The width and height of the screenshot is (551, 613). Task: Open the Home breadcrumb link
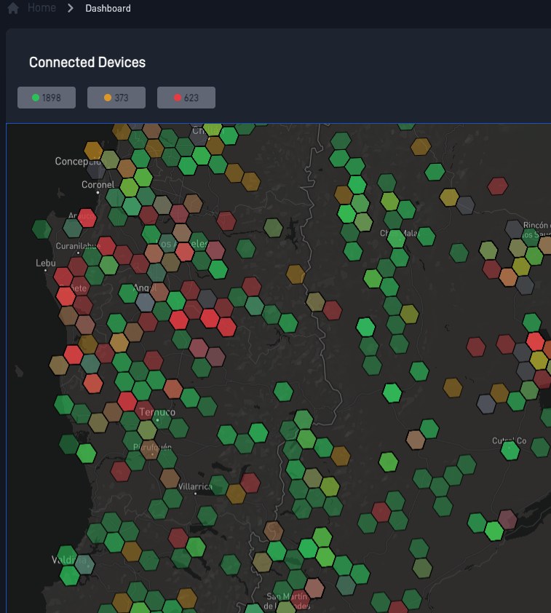41,8
